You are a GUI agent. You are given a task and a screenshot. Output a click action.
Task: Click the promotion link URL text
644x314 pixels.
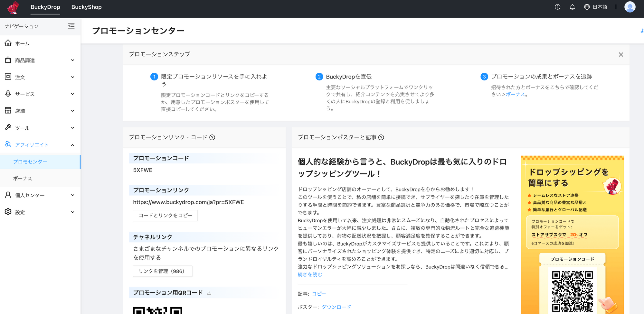188,202
